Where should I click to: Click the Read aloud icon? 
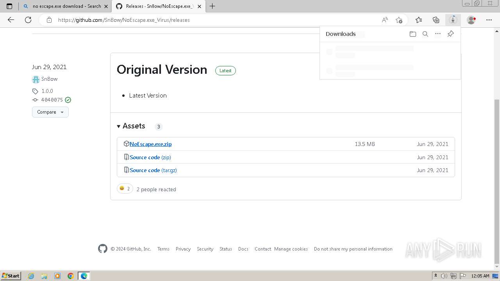[385, 20]
